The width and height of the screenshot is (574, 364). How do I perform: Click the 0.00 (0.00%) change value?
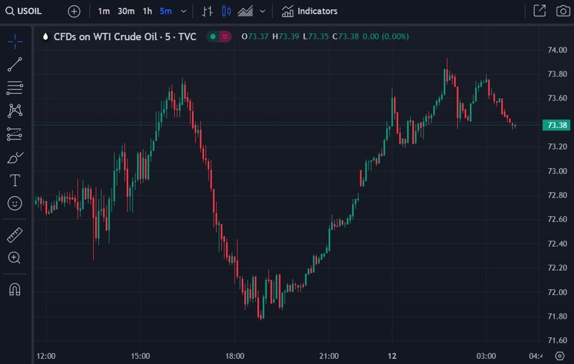click(385, 36)
